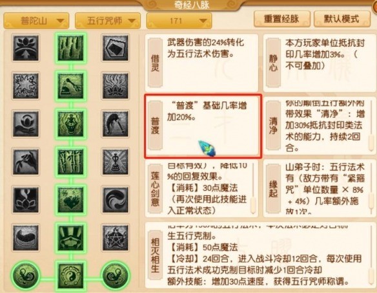The image size is (377, 293).
Task: Open the 普陀山 sect dropdown
Action: pos(36,21)
